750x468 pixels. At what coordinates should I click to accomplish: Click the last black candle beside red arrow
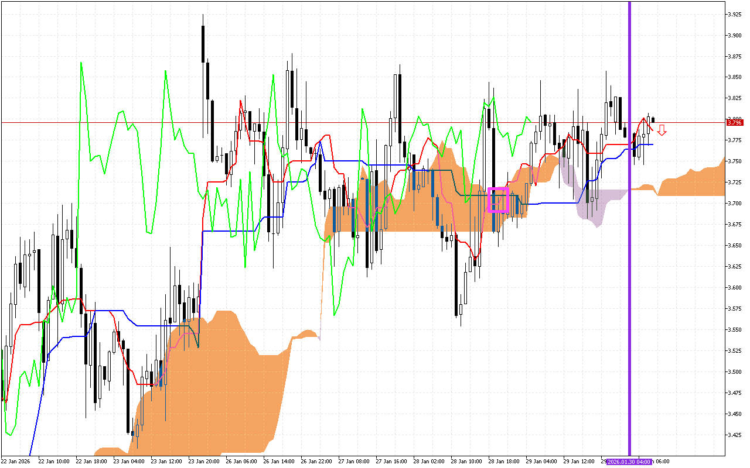[653, 120]
